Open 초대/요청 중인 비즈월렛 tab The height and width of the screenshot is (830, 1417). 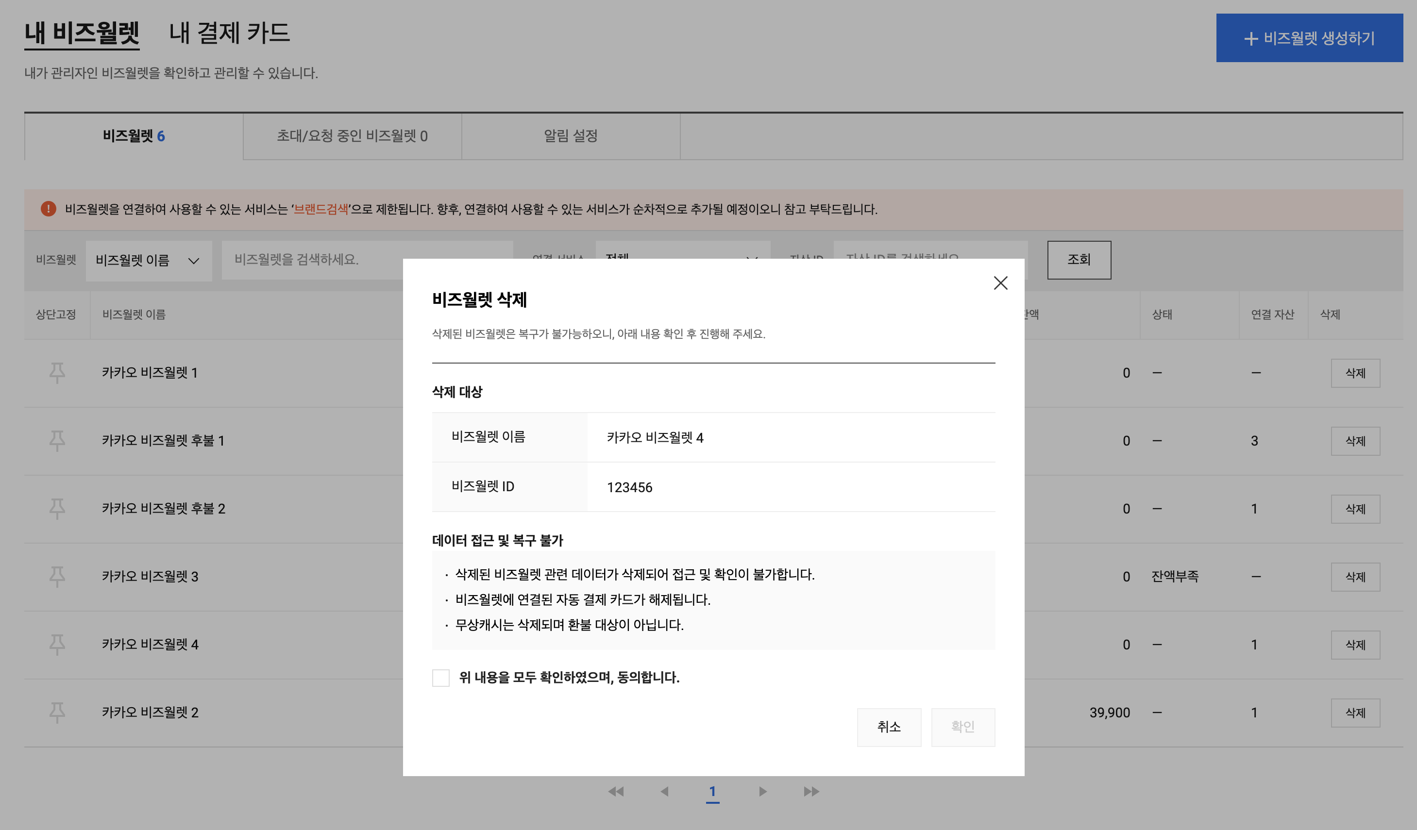click(352, 136)
